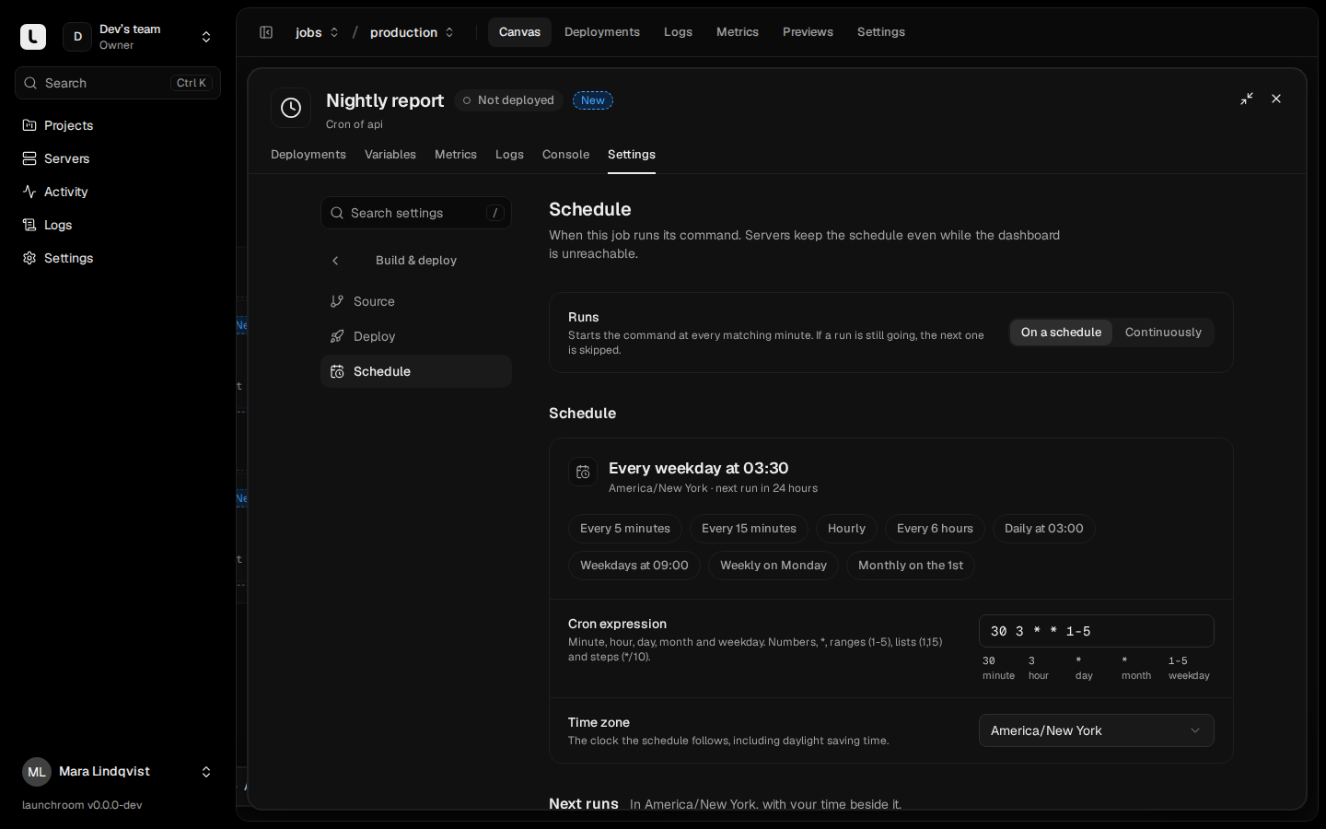The width and height of the screenshot is (1326, 829).
Task: Apply Weekly on Monday preset
Action: click(773, 566)
